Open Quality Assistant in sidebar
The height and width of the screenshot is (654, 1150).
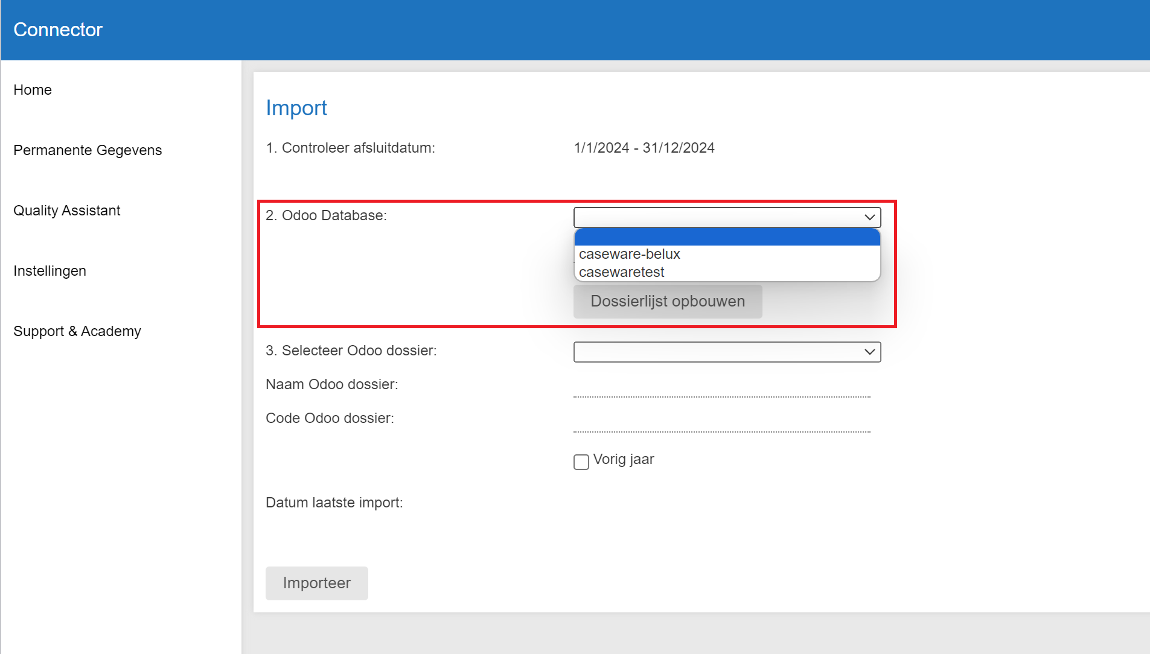(66, 211)
